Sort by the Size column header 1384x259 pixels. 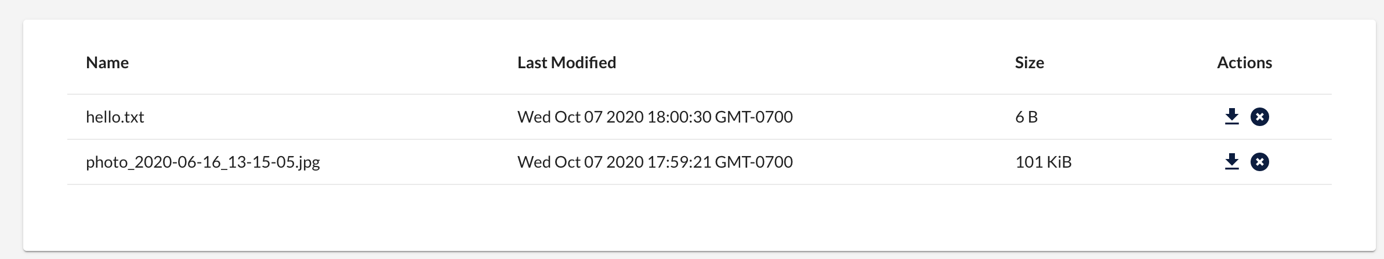(x=1030, y=62)
